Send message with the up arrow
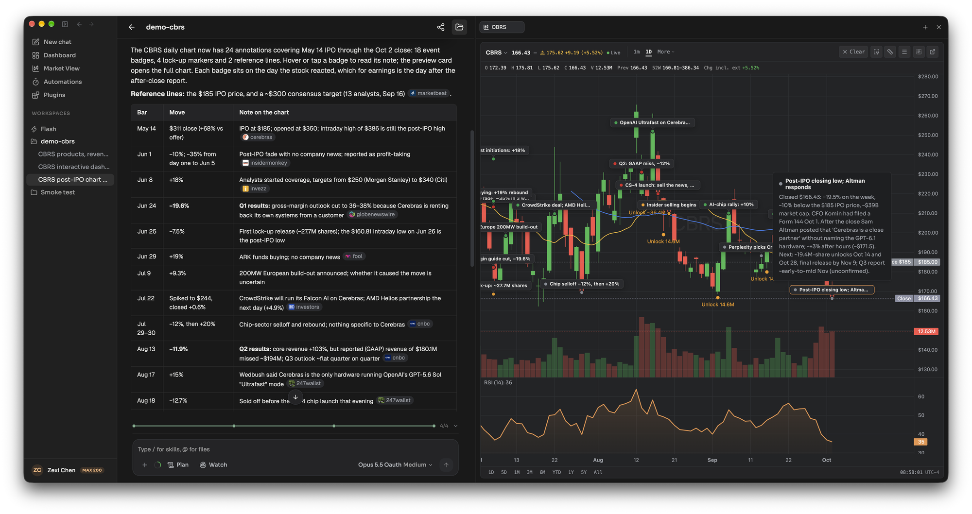Image resolution: width=972 pixels, height=514 pixels. click(x=446, y=465)
